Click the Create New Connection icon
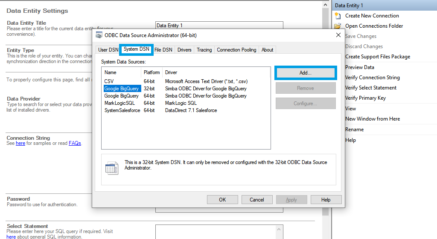Image resolution: width=437 pixels, height=239 pixels. (338, 16)
